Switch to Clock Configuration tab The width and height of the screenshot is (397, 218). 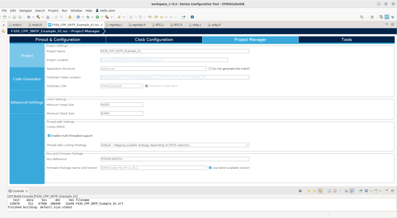click(154, 40)
